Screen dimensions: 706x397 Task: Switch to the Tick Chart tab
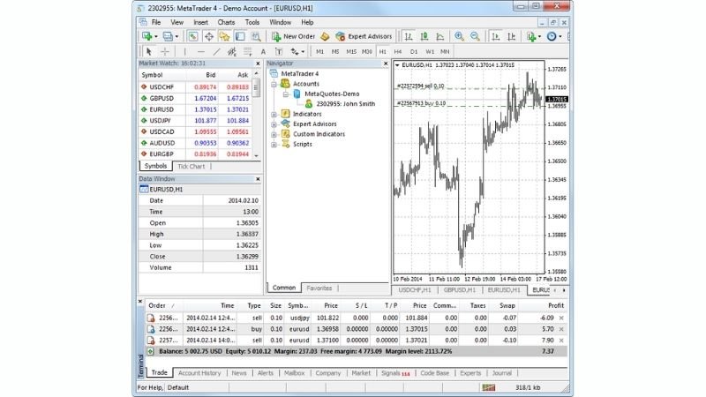click(x=191, y=166)
